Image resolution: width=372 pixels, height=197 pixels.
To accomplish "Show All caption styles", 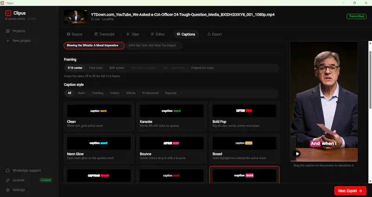I will pos(69,93).
